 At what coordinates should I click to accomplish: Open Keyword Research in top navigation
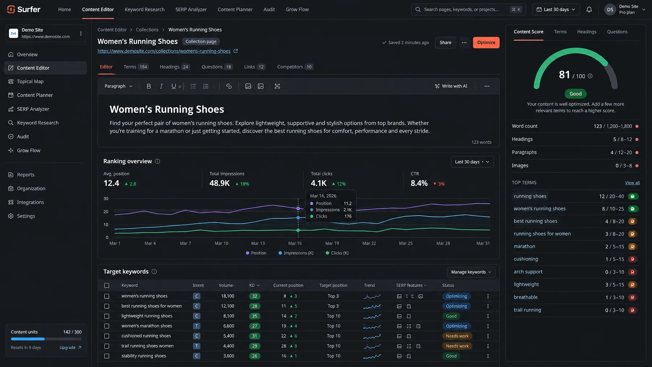tap(145, 9)
